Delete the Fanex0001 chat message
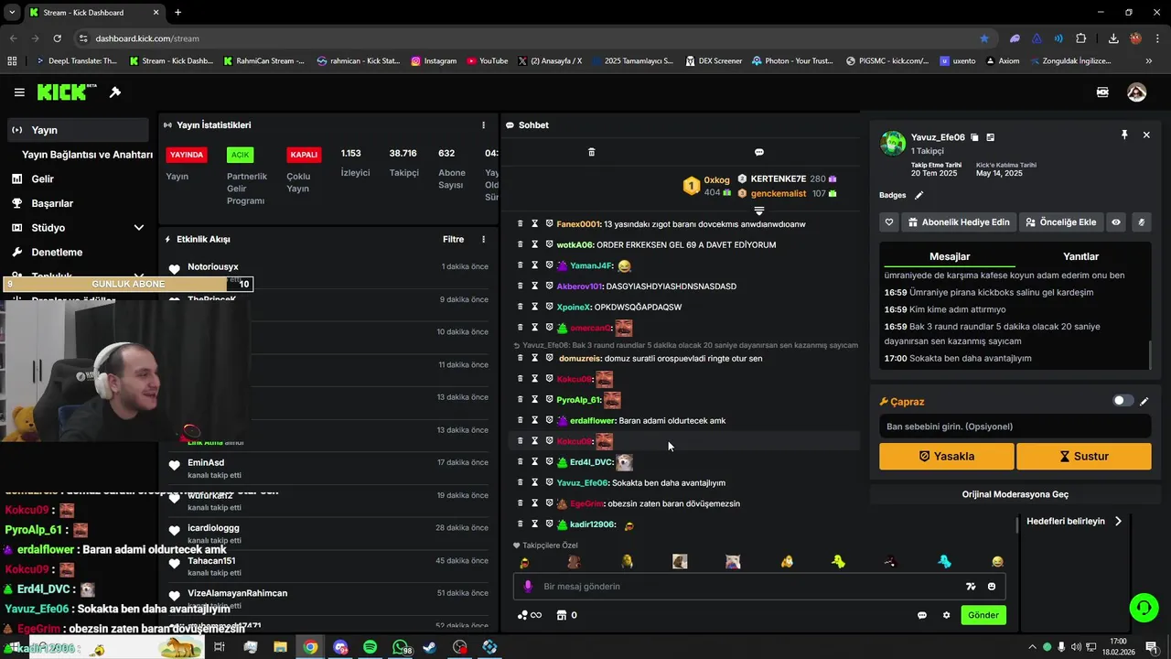Viewport: 1171px width, 659px height. coord(521,223)
